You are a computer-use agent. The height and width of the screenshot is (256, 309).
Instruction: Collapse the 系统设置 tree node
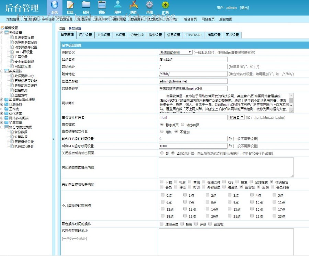click(x=2, y=33)
